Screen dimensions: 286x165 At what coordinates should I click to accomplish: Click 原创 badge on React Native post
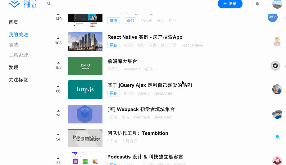(114, 45)
